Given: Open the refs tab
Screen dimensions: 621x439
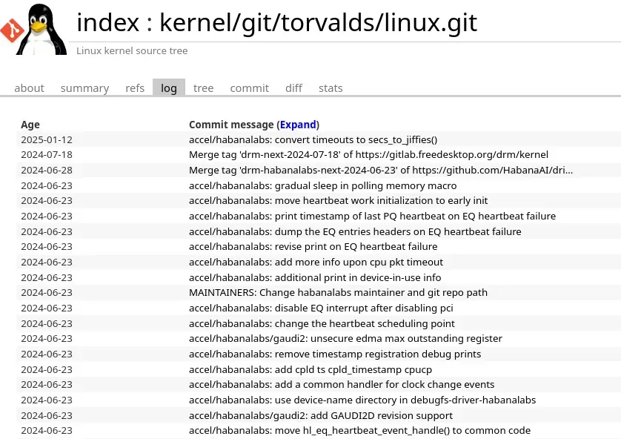Looking at the screenshot, I should [x=135, y=88].
